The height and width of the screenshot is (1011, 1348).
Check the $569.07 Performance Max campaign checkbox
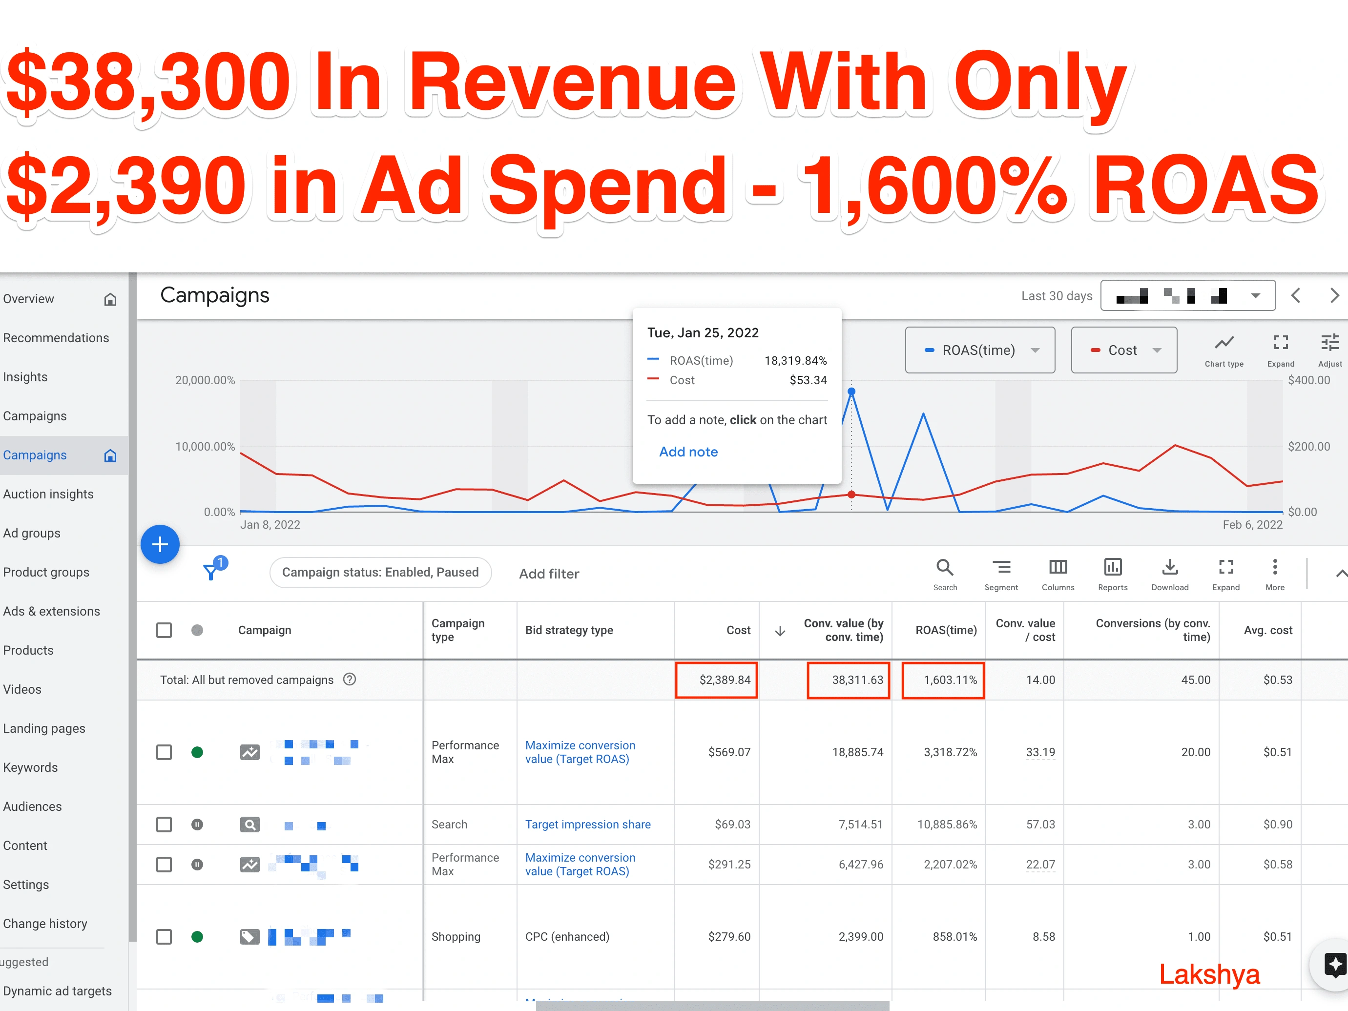164,752
